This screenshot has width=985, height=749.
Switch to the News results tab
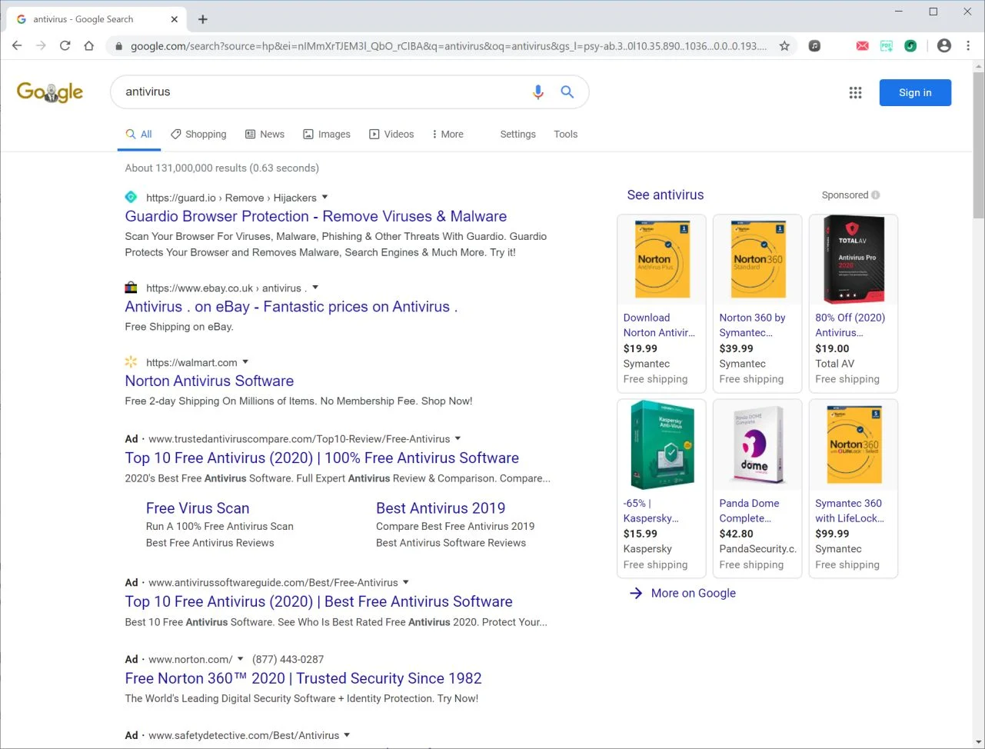coord(265,134)
